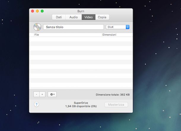Click the Dimensione totale: 362 KB label
The height and width of the screenshot is (131, 181).
pos(113,95)
